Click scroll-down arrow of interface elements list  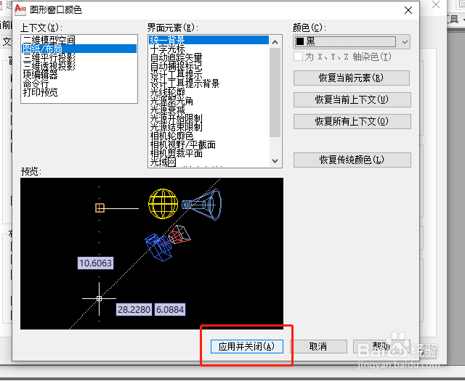(x=275, y=161)
